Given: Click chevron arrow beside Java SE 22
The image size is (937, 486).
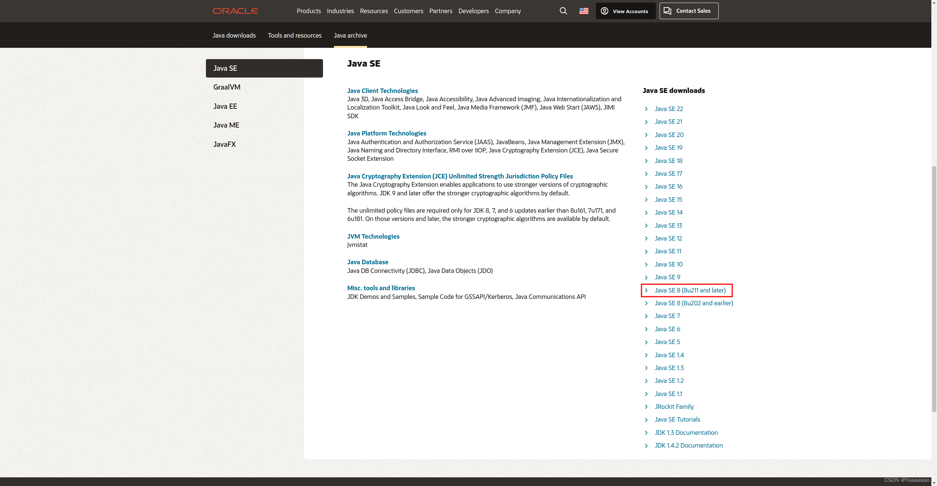Looking at the screenshot, I should coord(646,109).
